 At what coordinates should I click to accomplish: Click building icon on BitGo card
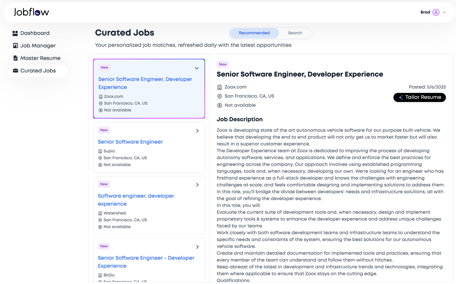pyautogui.click(x=100, y=275)
